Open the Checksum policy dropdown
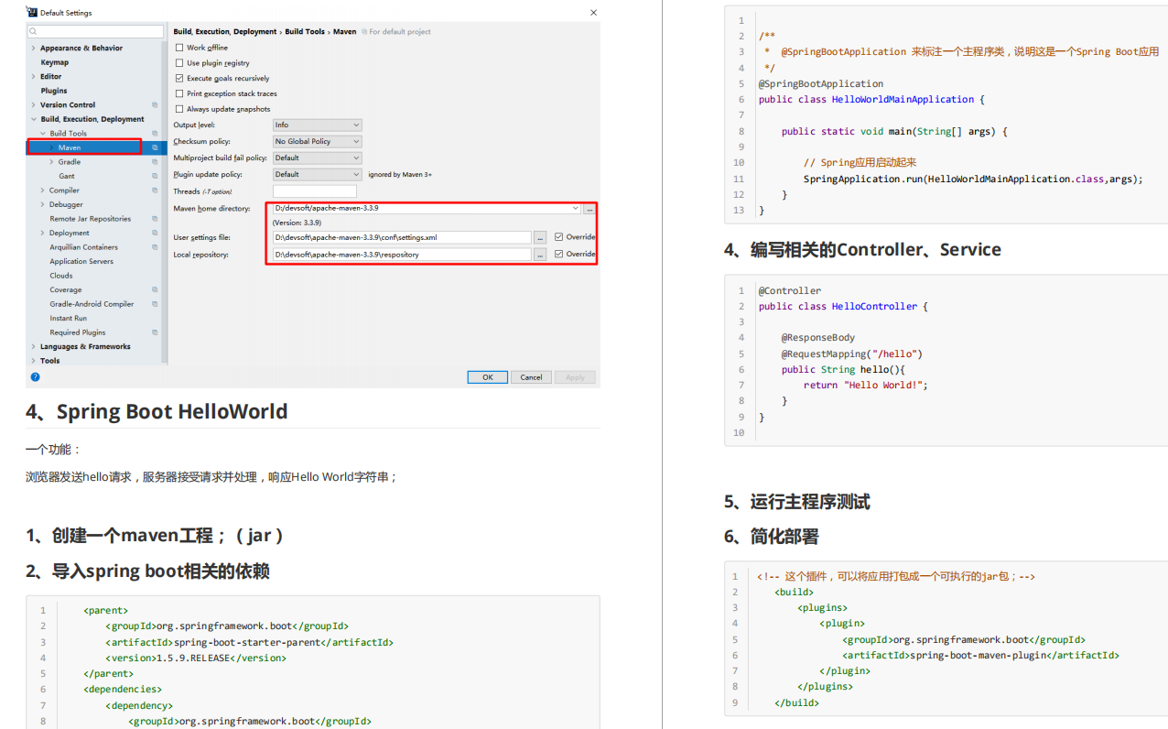 pos(317,140)
